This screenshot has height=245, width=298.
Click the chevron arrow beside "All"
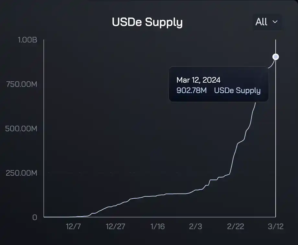pos(275,22)
